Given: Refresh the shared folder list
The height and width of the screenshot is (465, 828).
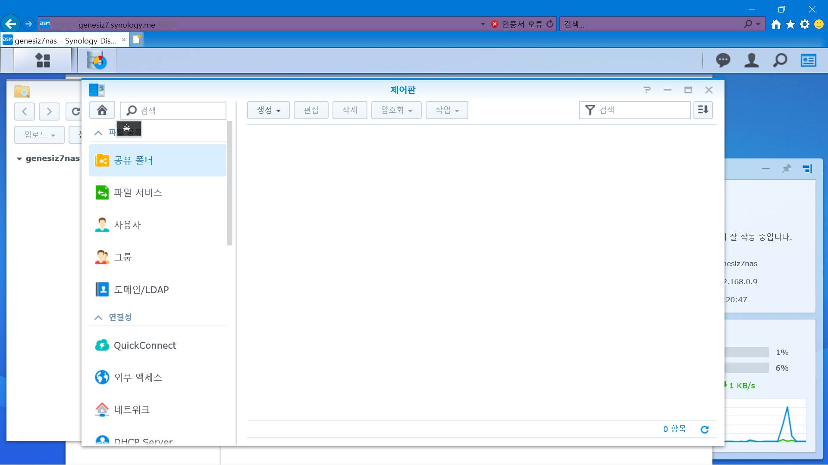Looking at the screenshot, I should (x=705, y=429).
